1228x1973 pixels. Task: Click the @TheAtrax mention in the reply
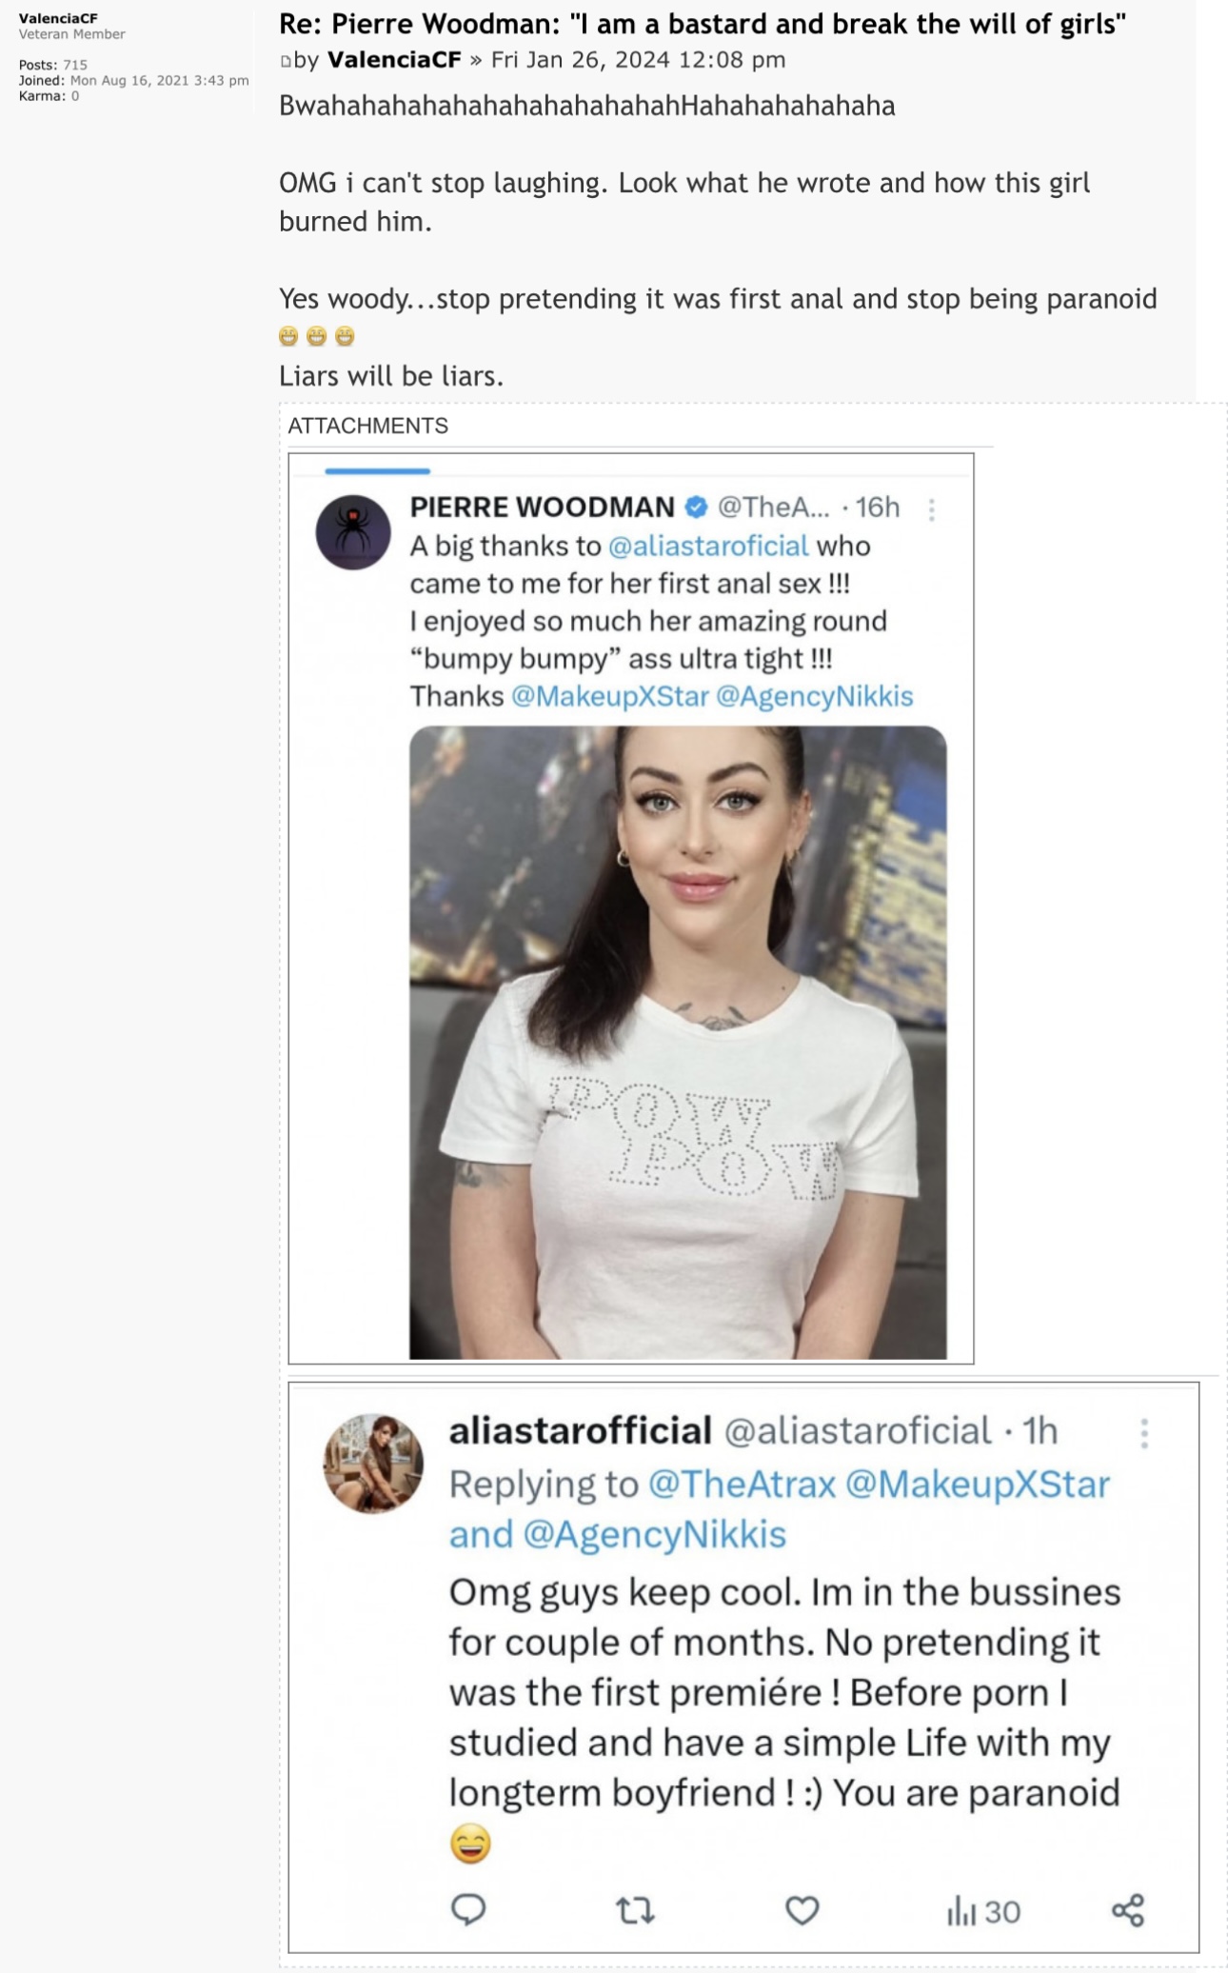coord(742,1484)
